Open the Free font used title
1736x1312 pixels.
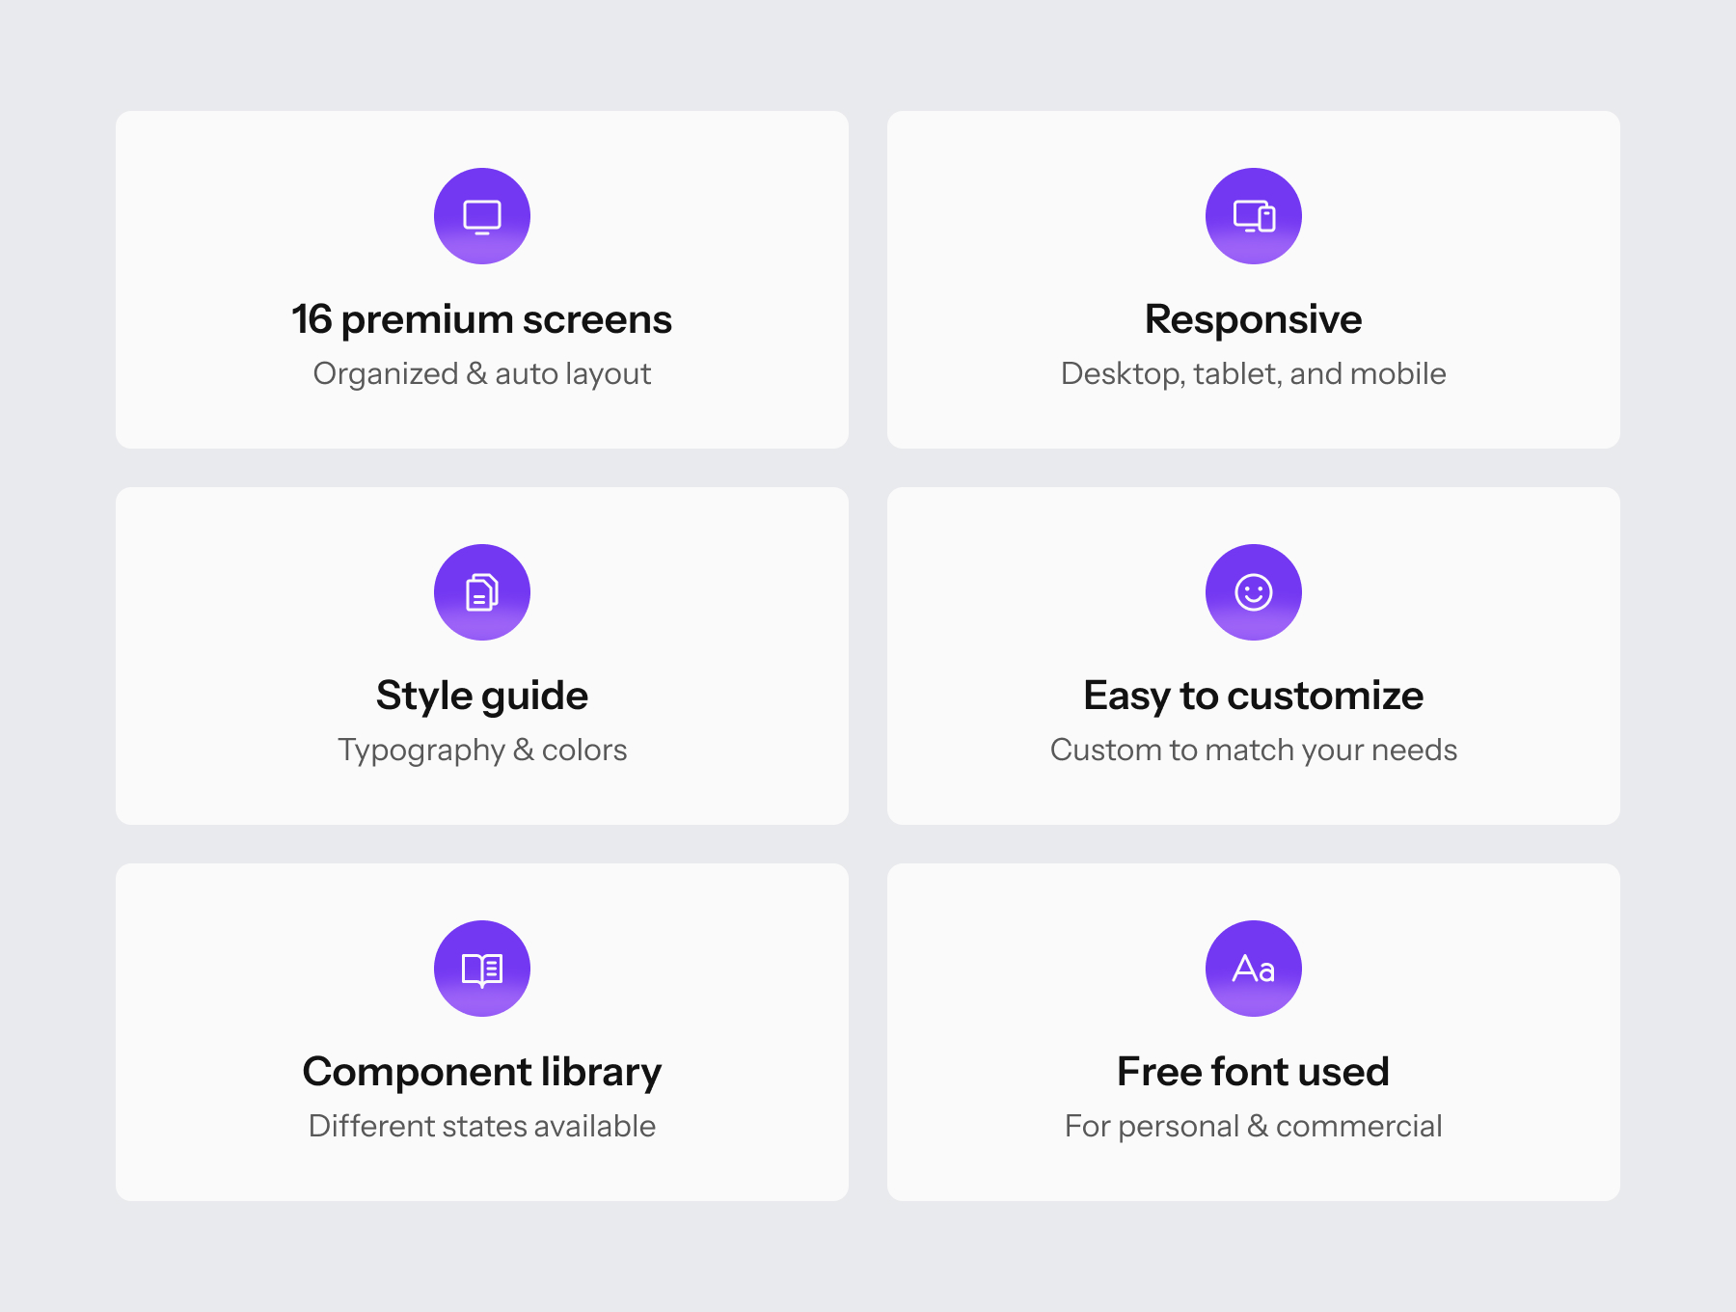coord(1254,1072)
